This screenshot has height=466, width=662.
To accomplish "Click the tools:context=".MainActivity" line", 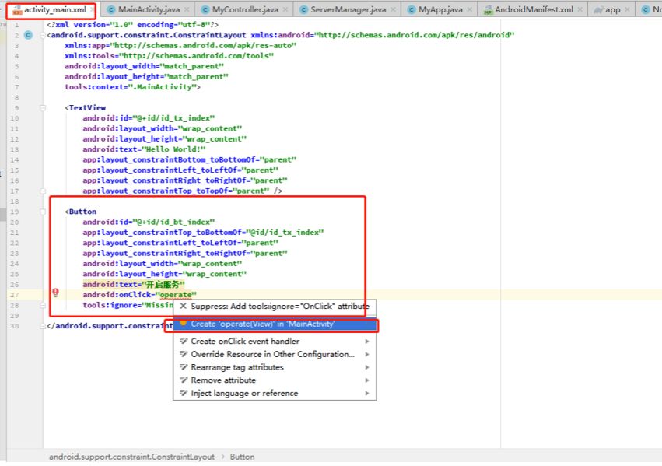I will pos(132,87).
